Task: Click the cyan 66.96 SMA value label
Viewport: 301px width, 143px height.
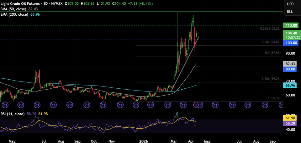Action: (x=290, y=85)
